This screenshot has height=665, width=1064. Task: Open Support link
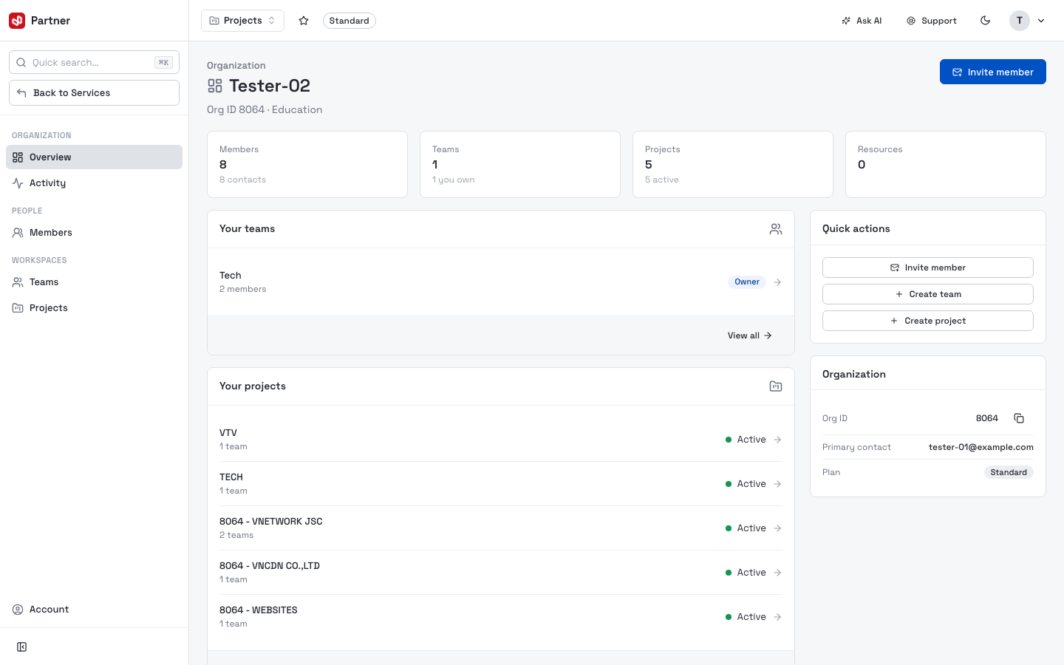(932, 21)
